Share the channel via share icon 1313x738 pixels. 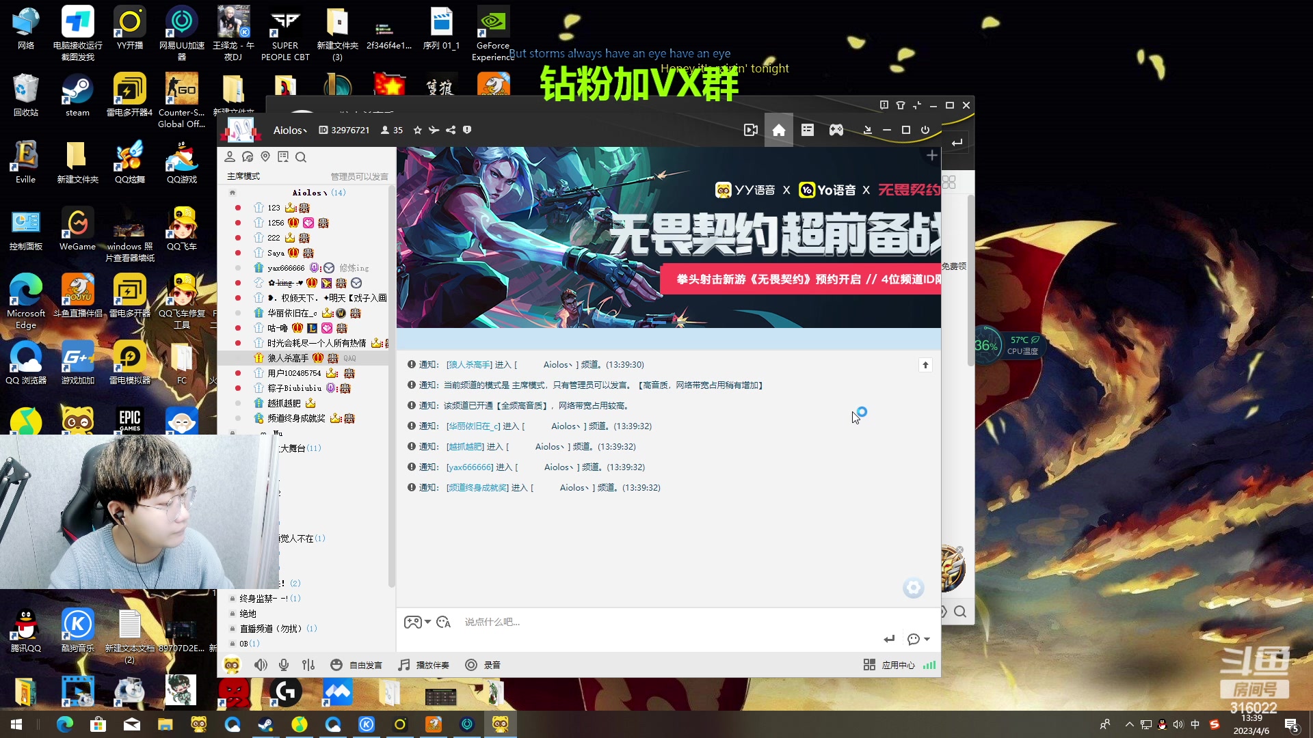451,130
